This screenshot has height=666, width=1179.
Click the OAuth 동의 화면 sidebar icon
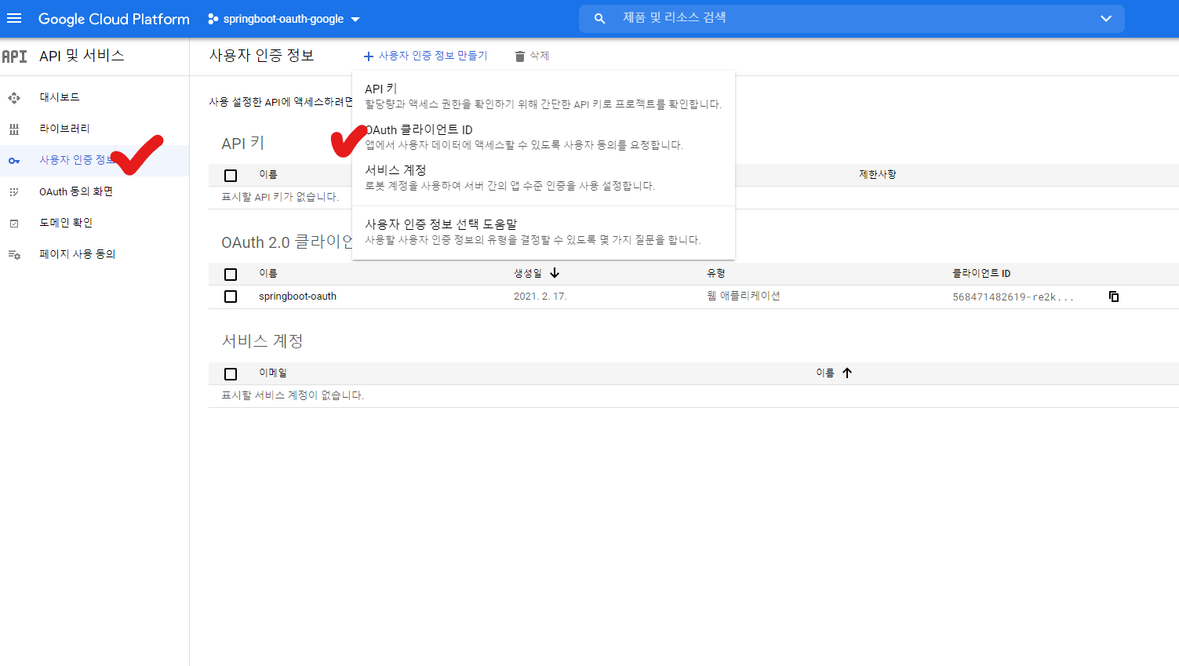click(x=14, y=191)
